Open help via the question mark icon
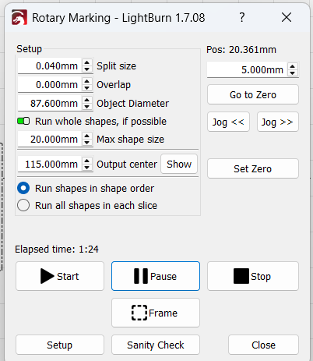 pos(242,18)
